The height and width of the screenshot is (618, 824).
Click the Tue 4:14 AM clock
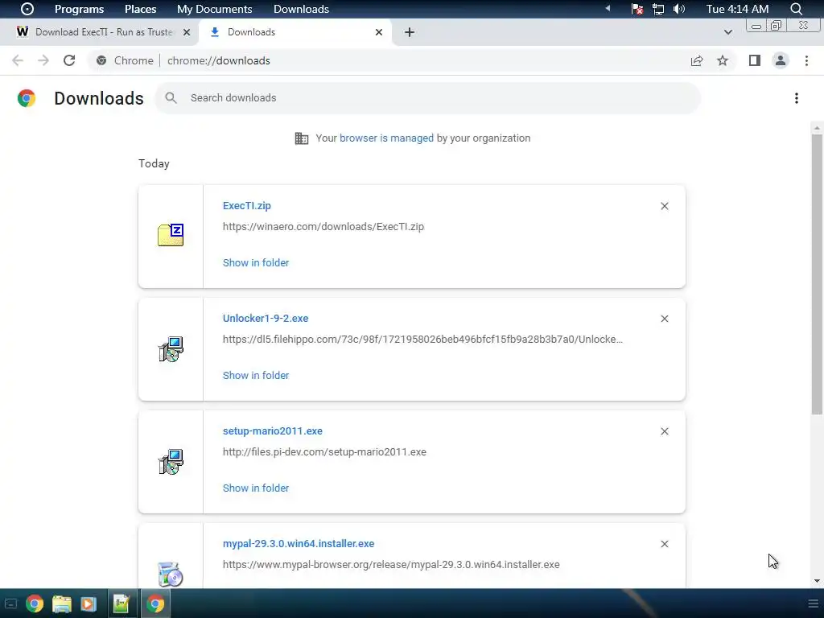(737, 9)
